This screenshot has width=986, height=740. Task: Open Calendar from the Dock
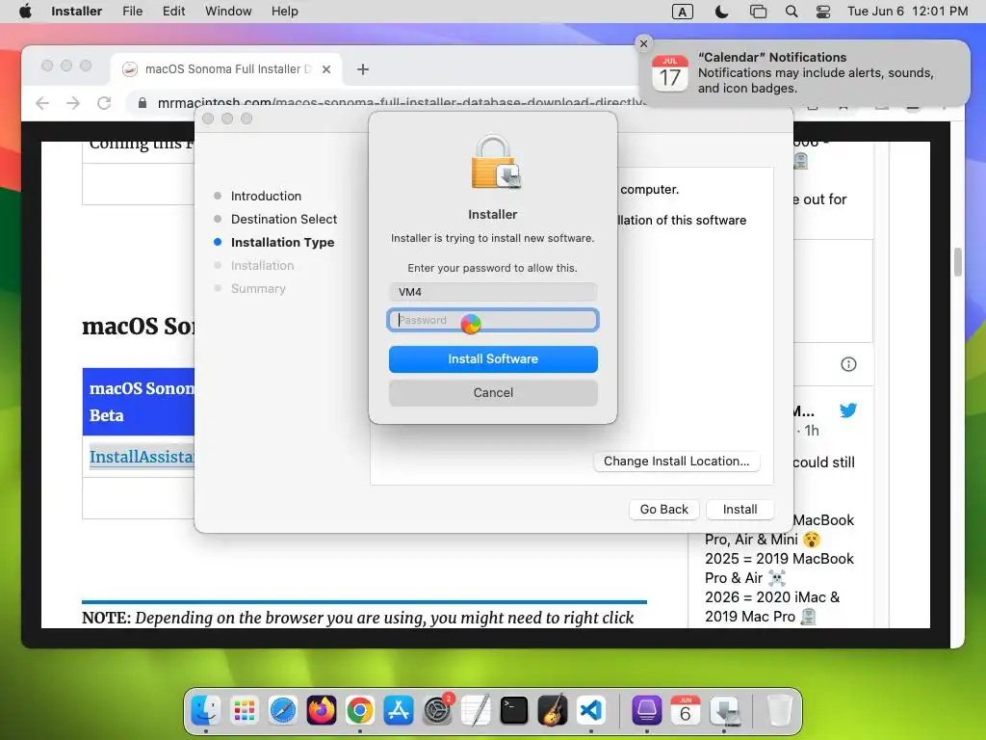click(x=685, y=710)
